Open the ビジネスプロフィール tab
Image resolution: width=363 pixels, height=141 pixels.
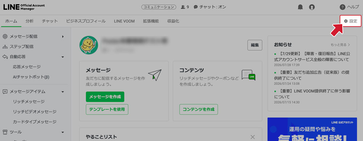(86, 21)
